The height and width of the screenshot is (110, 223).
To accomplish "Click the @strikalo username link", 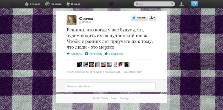I will [85, 22].
